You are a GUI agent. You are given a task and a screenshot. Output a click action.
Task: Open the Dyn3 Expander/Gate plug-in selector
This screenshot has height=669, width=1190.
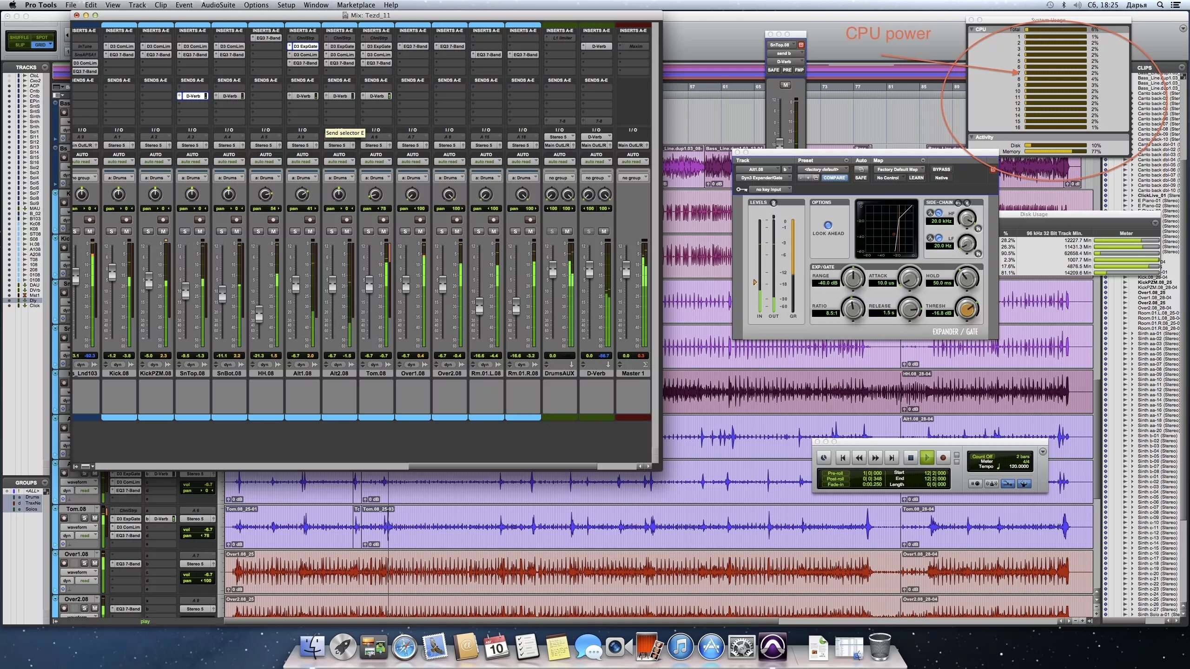[x=764, y=178]
